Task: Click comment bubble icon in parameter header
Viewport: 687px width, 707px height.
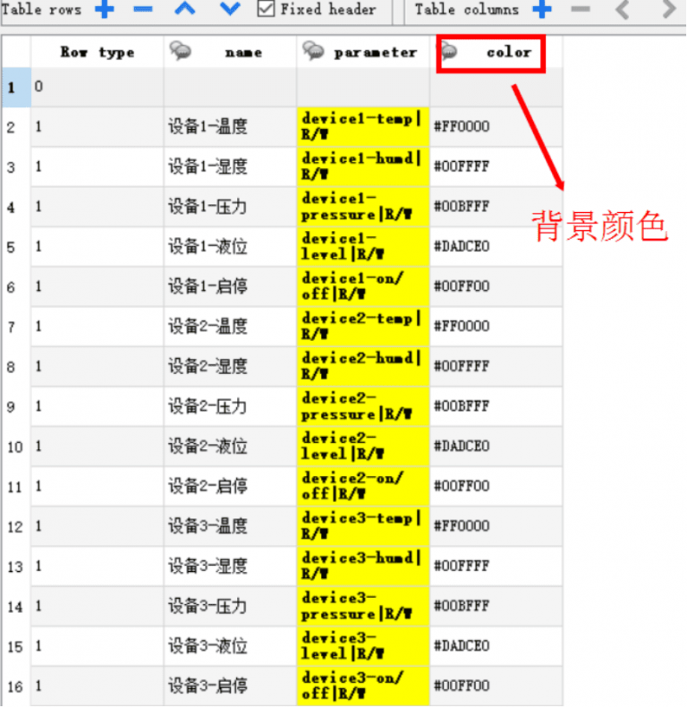Action: (x=313, y=52)
